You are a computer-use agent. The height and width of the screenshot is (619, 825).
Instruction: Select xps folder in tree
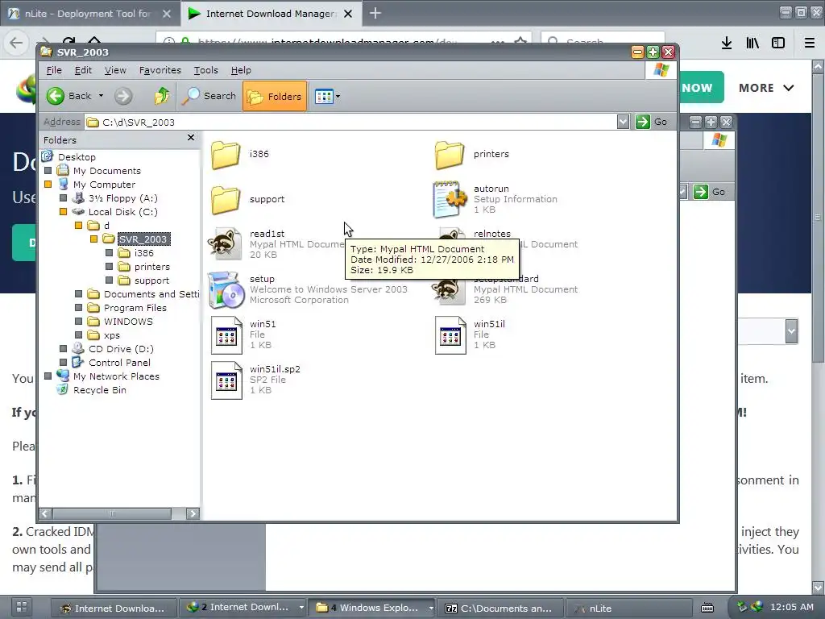tap(111, 335)
